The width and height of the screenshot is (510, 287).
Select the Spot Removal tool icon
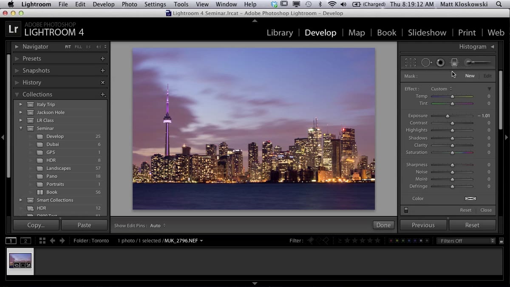tap(426, 63)
